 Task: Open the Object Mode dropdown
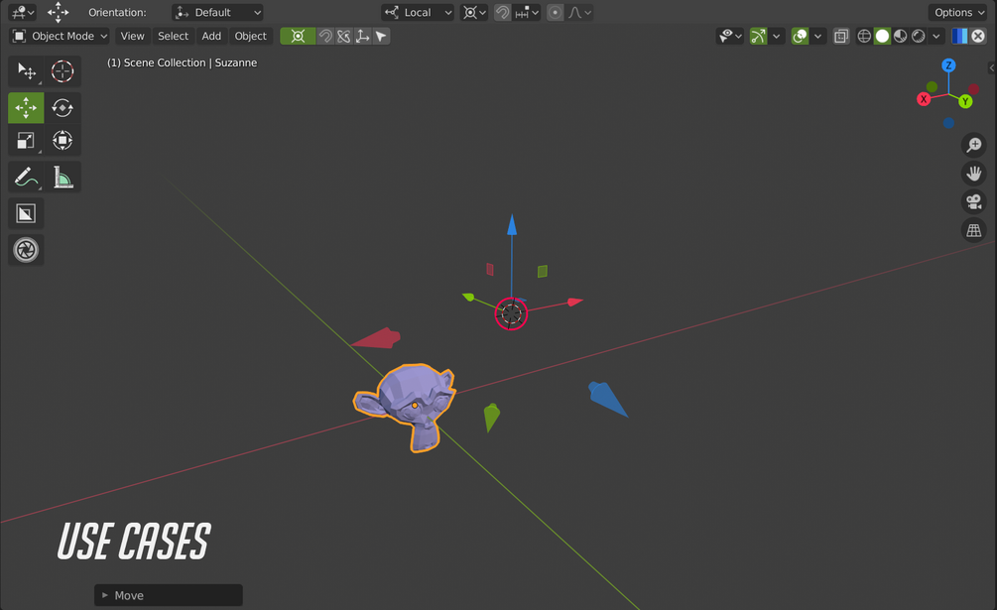pyautogui.click(x=60, y=37)
